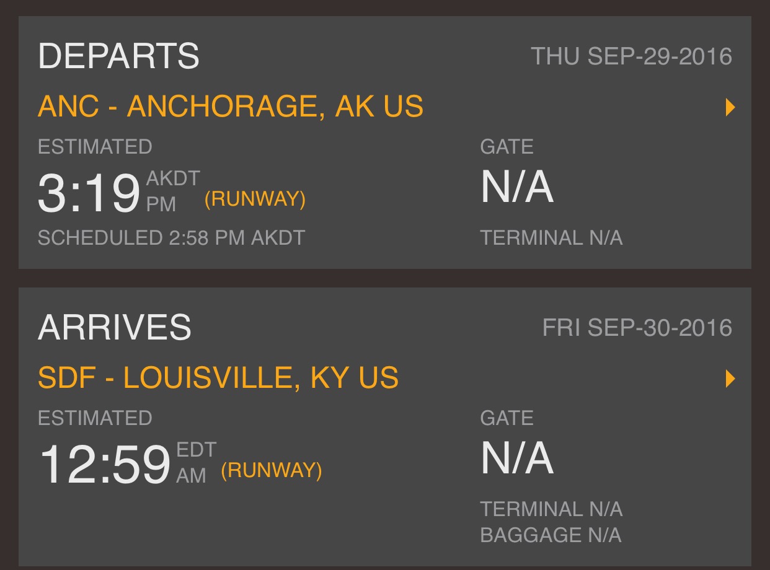Screen dimensions: 770x570
Task: Click BAGGAGE N/A text
Action: click(551, 535)
